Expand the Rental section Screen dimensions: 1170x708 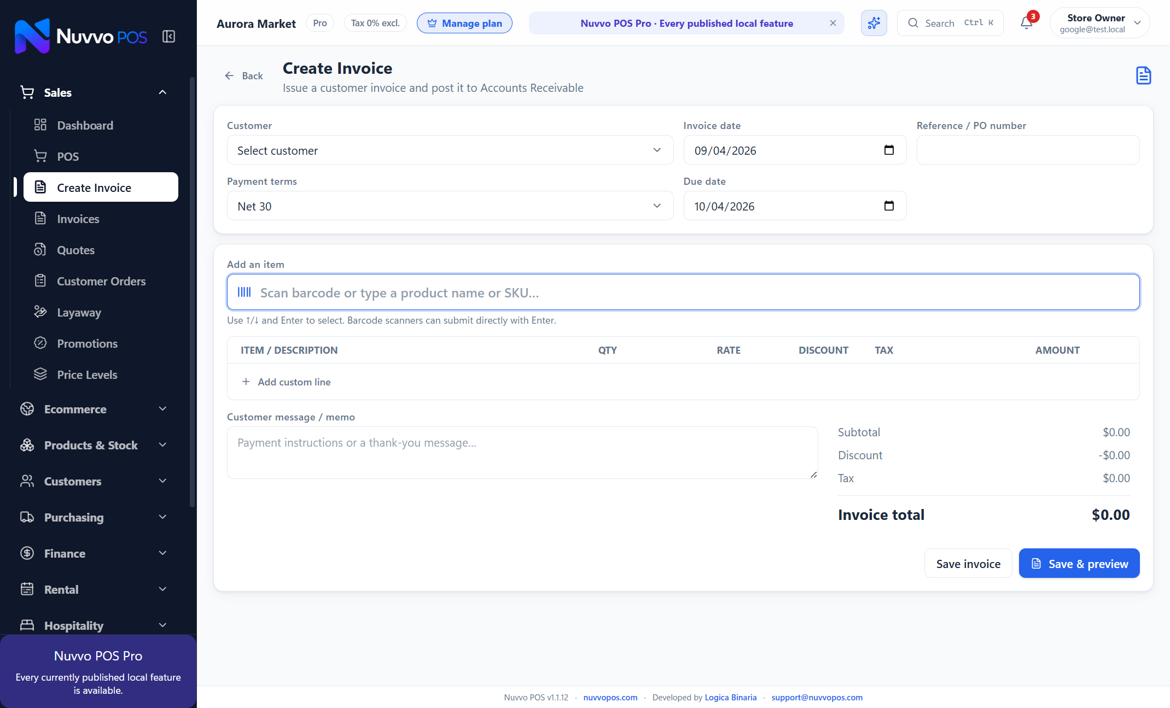[94, 589]
